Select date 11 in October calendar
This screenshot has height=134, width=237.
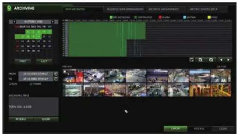coord(44,36)
